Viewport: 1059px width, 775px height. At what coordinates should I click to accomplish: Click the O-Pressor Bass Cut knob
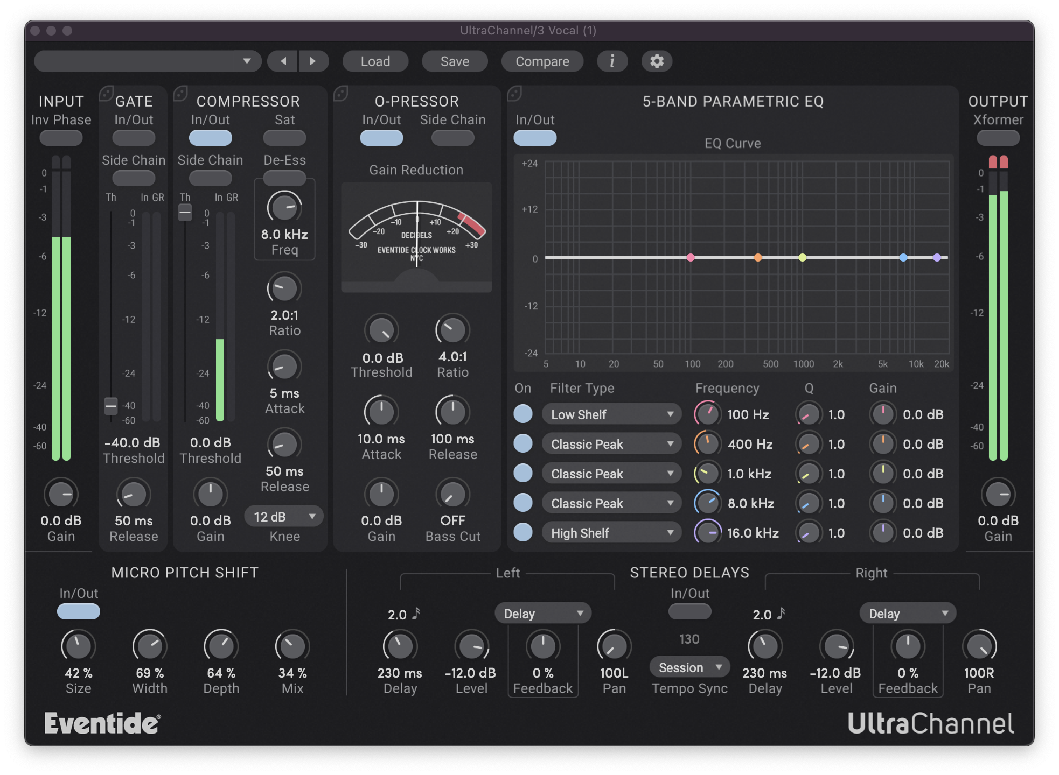coord(452,494)
